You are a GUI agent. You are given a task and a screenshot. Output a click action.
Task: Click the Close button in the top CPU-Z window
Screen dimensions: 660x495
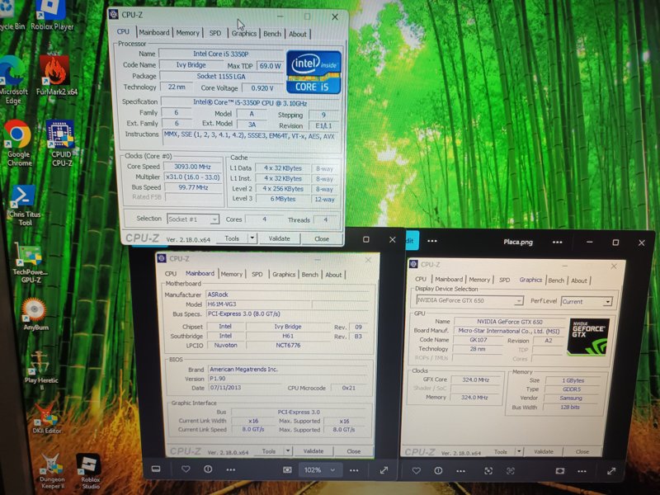[x=322, y=239]
